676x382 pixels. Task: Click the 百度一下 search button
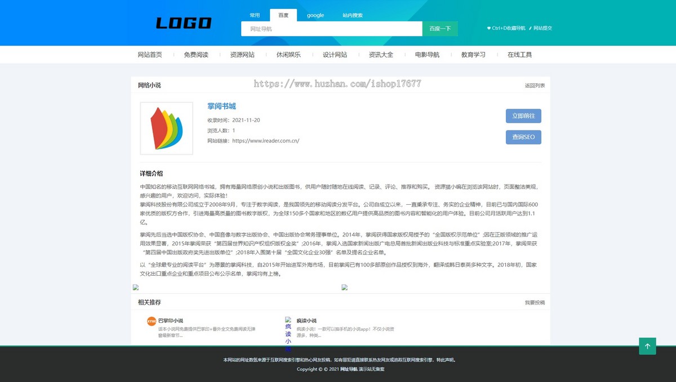click(440, 29)
